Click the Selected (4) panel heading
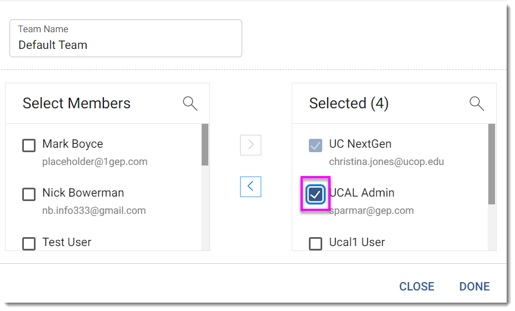 [349, 103]
